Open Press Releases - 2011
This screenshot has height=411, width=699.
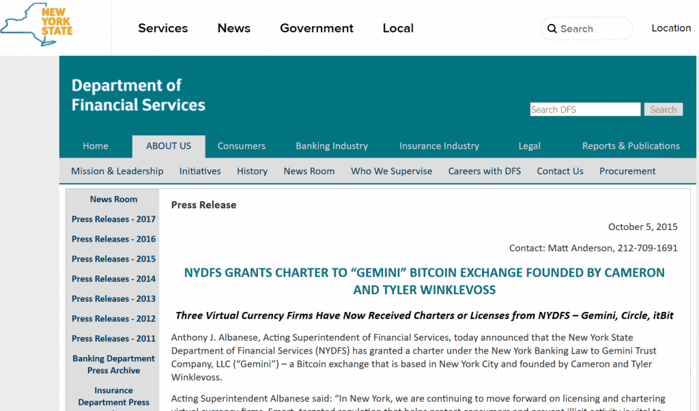click(114, 339)
